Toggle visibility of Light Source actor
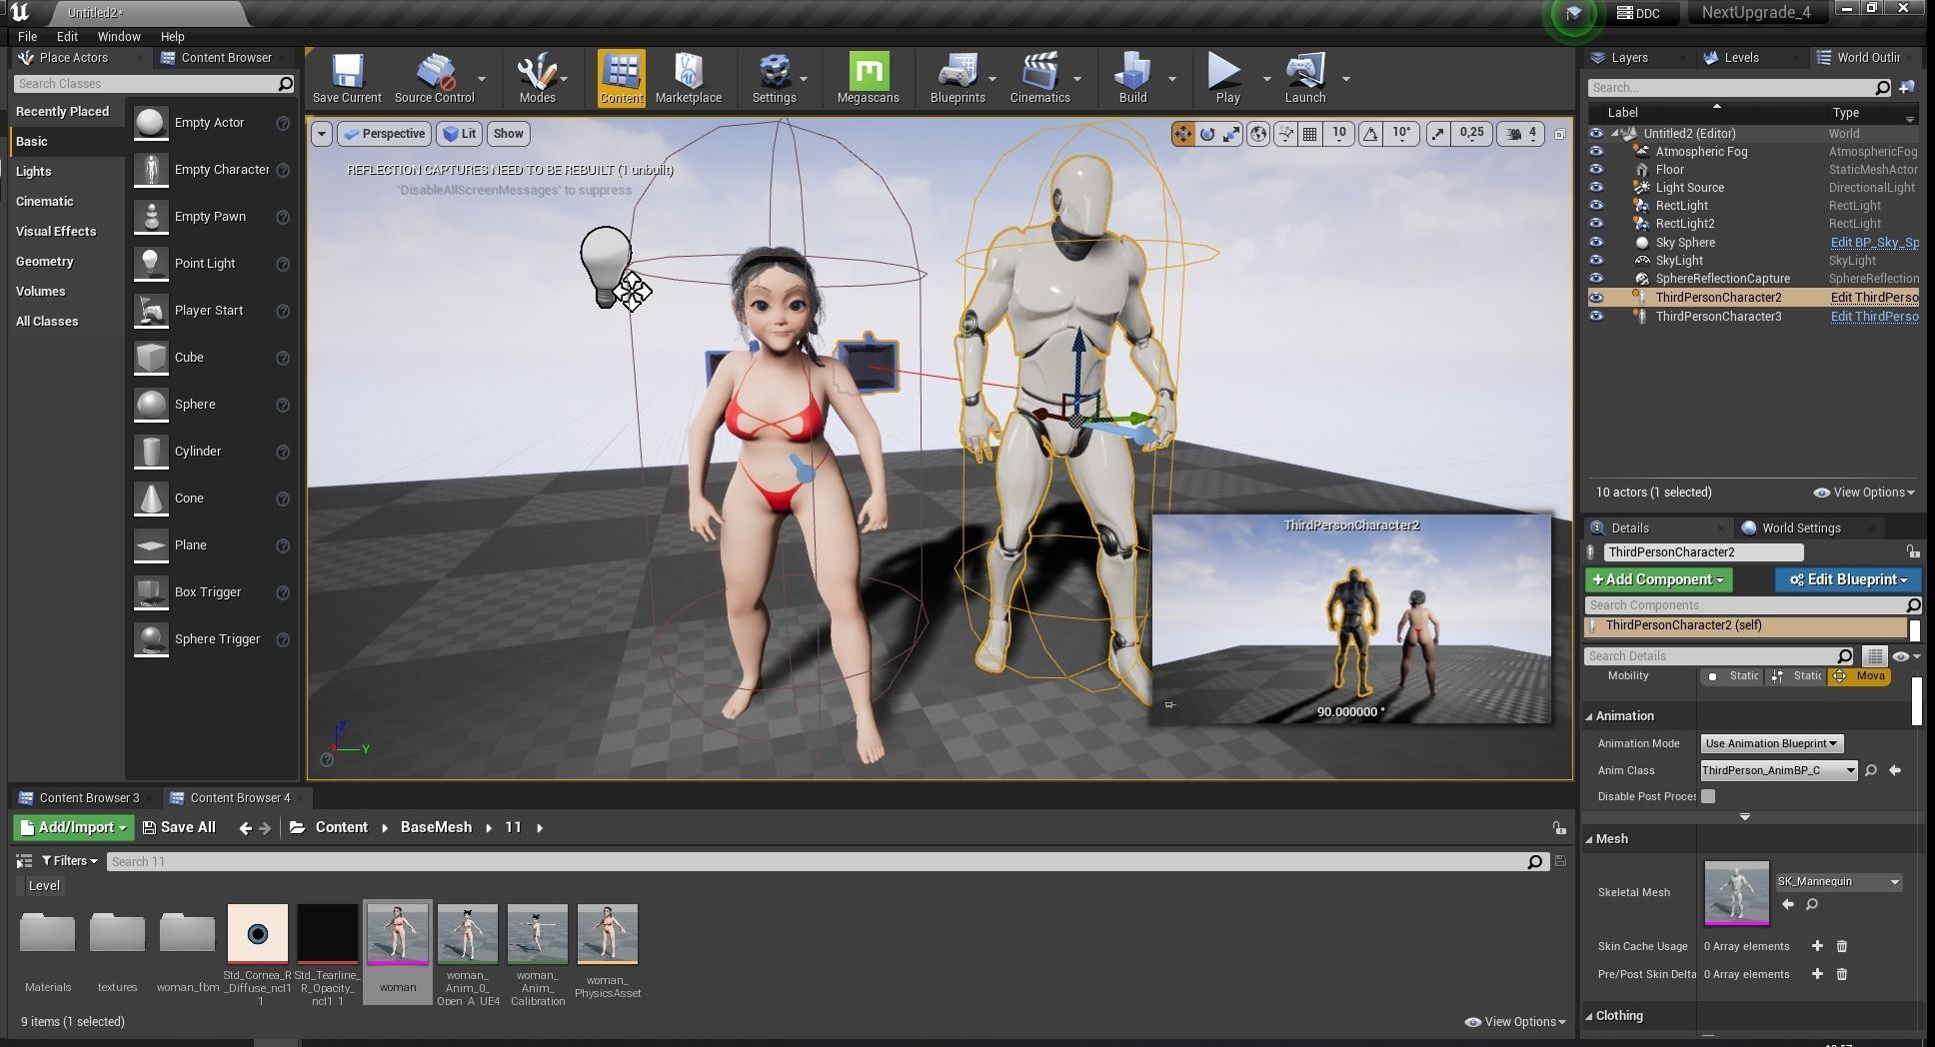The image size is (1935, 1047). (x=1596, y=188)
